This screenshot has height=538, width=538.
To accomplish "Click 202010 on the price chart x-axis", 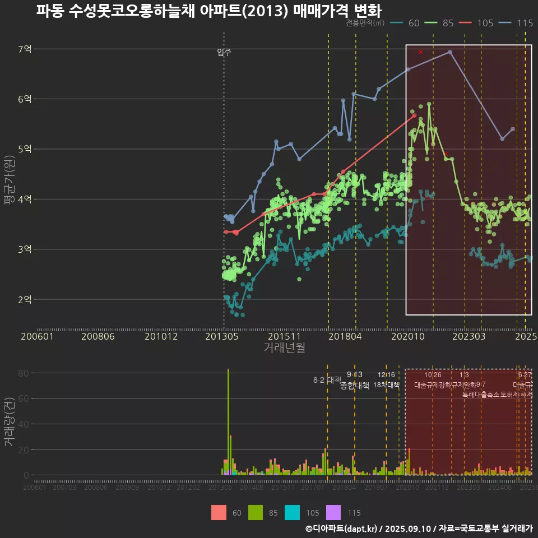I will 408,336.
